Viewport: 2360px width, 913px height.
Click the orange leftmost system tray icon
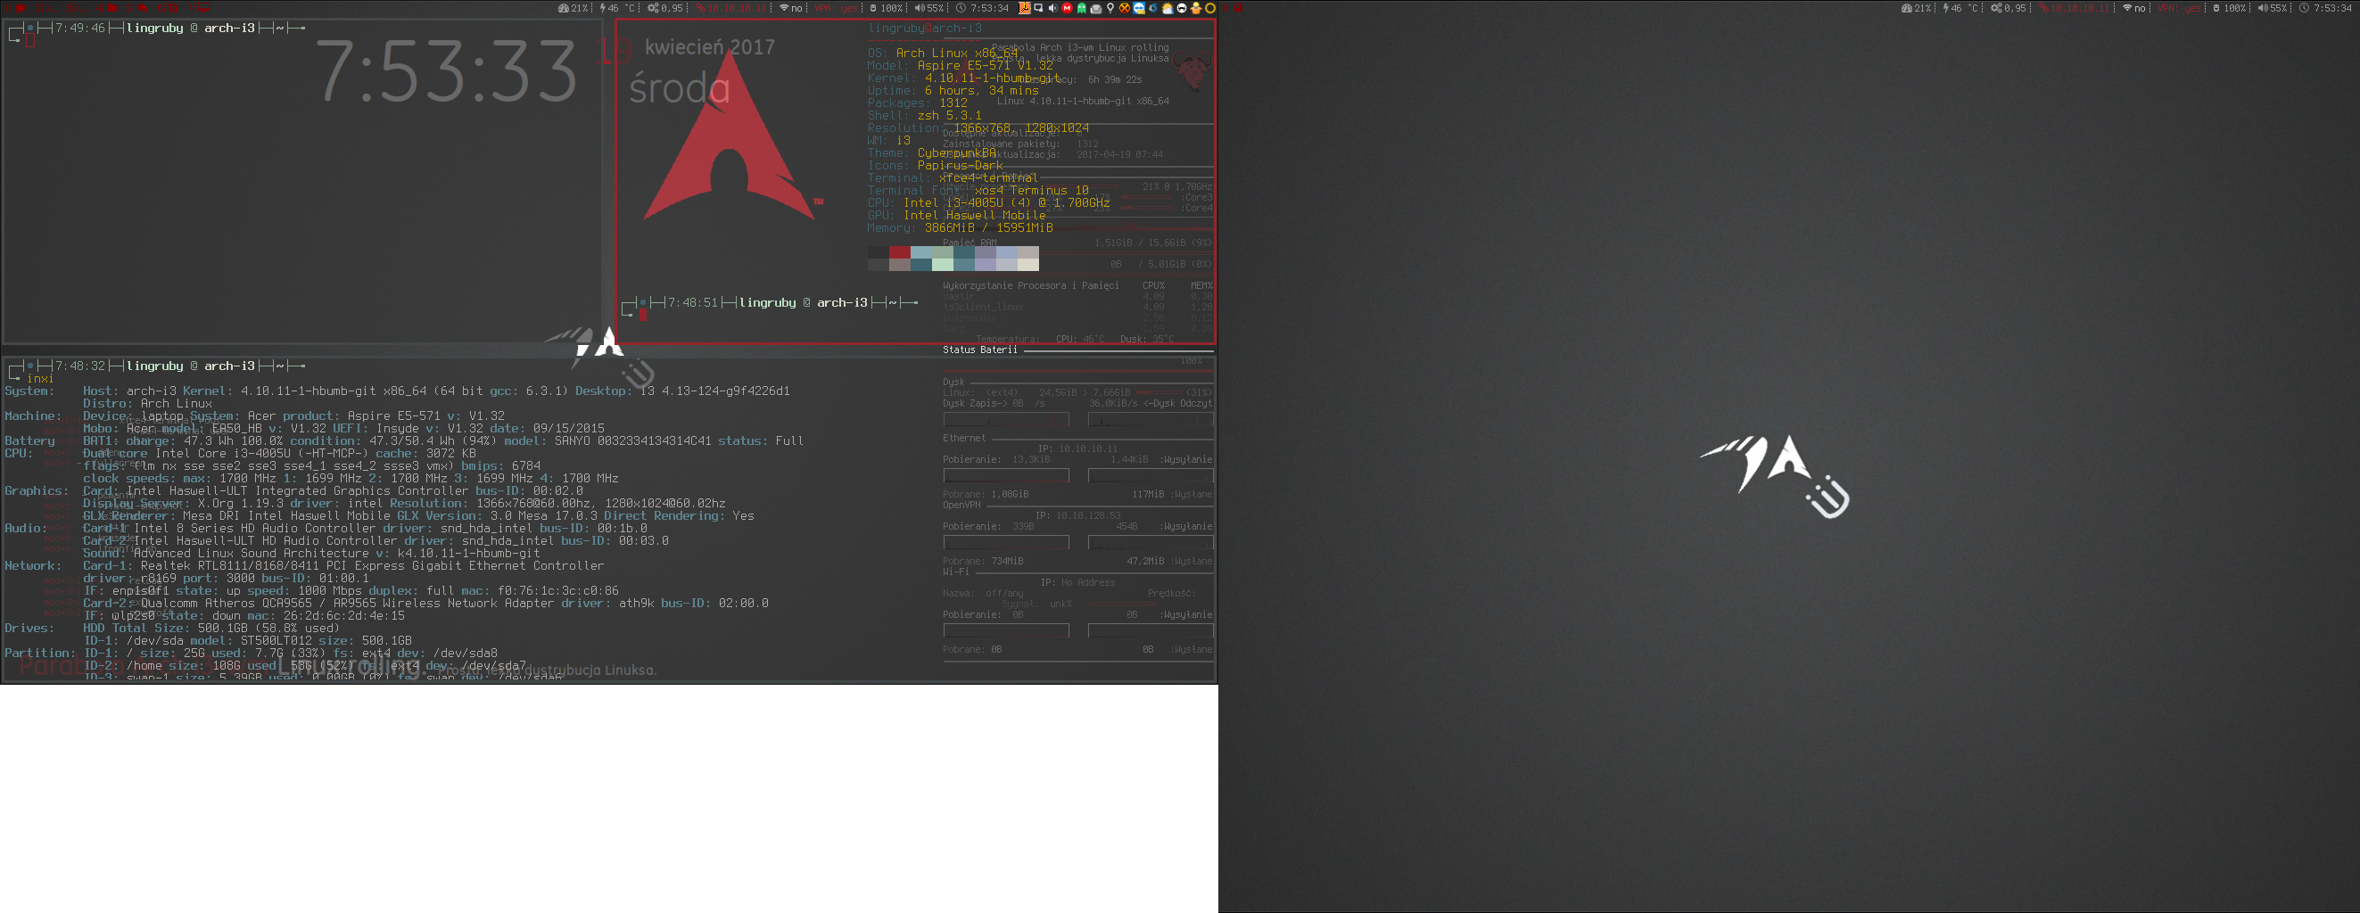1024,8
